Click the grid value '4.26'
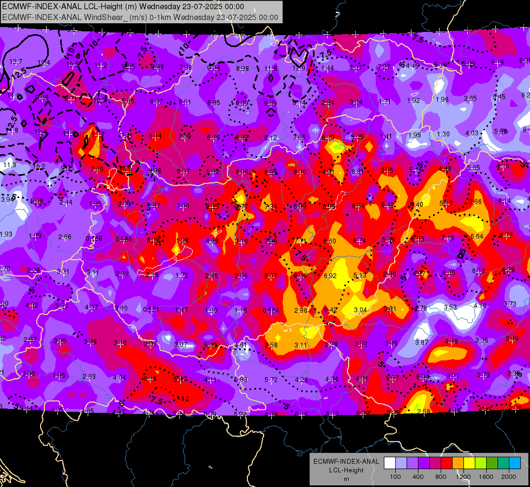This screenshot has width=530, height=487. 301,379
